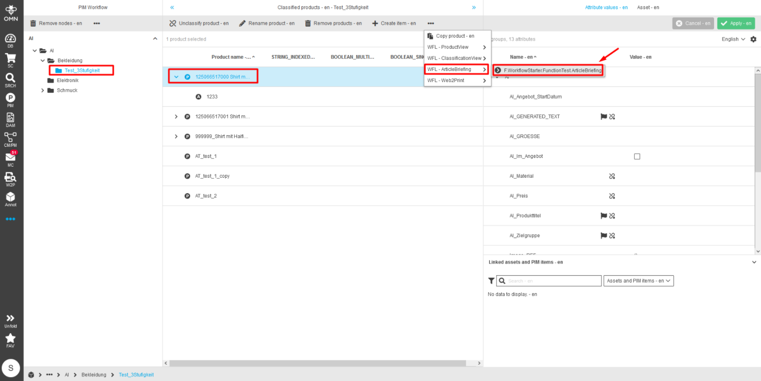Open the DAM module

(x=10, y=120)
